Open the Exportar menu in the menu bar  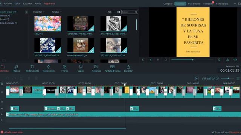click(x=27, y=3)
